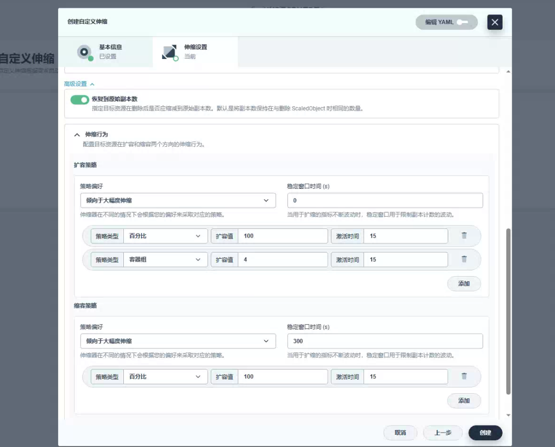Viewport: 555px width, 447px height.
Task: Open 策略偏好 dropdown under 缩容策略
Action: click(178, 341)
